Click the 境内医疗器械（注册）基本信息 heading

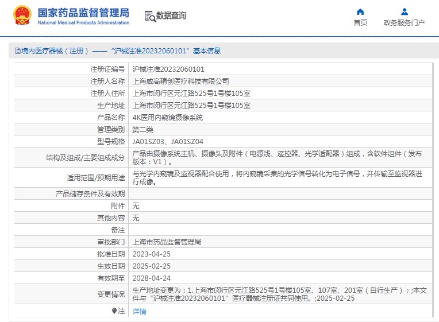(121, 51)
